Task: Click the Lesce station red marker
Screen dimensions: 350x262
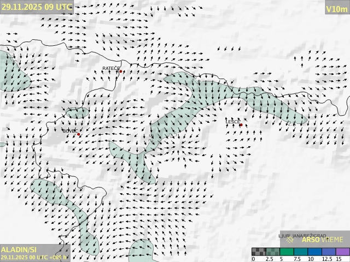Action: (241, 125)
